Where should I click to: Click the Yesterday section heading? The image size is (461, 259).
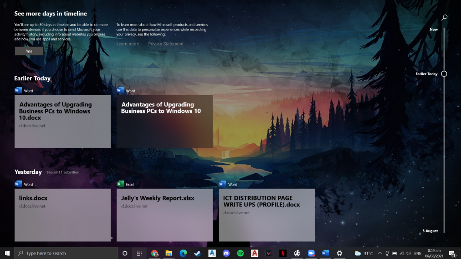(28, 172)
